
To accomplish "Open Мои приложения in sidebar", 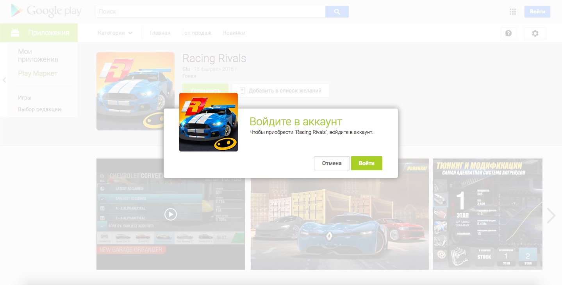I will (38, 55).
